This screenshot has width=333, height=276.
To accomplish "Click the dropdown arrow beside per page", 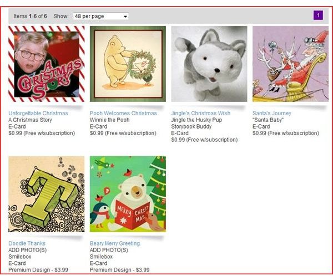I will click(125, 17).
